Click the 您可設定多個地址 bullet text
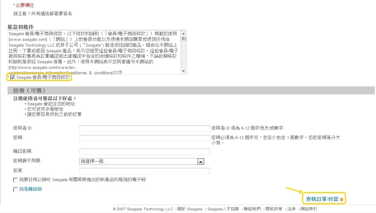The height and width of the screenshot is (213, 376). click(x=45, y=109)
